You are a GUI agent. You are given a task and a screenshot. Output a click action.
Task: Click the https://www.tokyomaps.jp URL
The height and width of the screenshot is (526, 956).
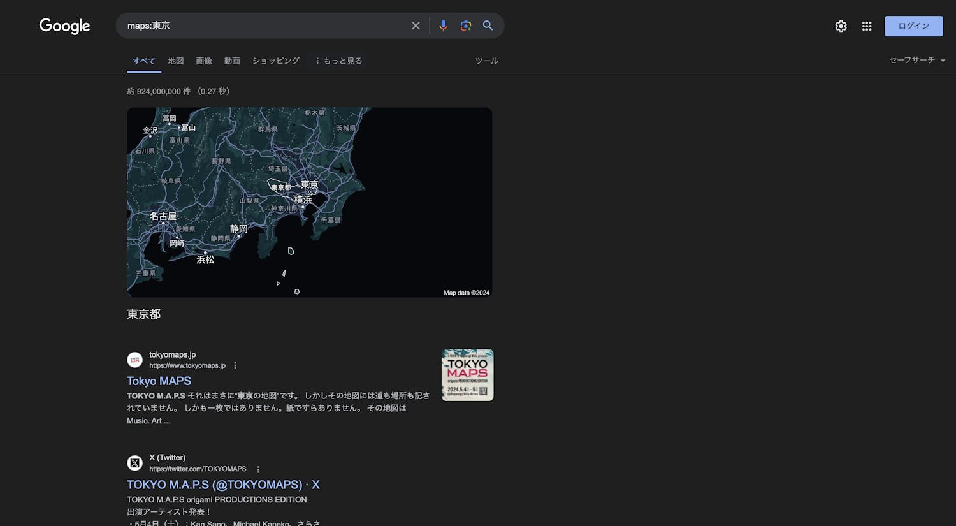click(x=187, y=365)
